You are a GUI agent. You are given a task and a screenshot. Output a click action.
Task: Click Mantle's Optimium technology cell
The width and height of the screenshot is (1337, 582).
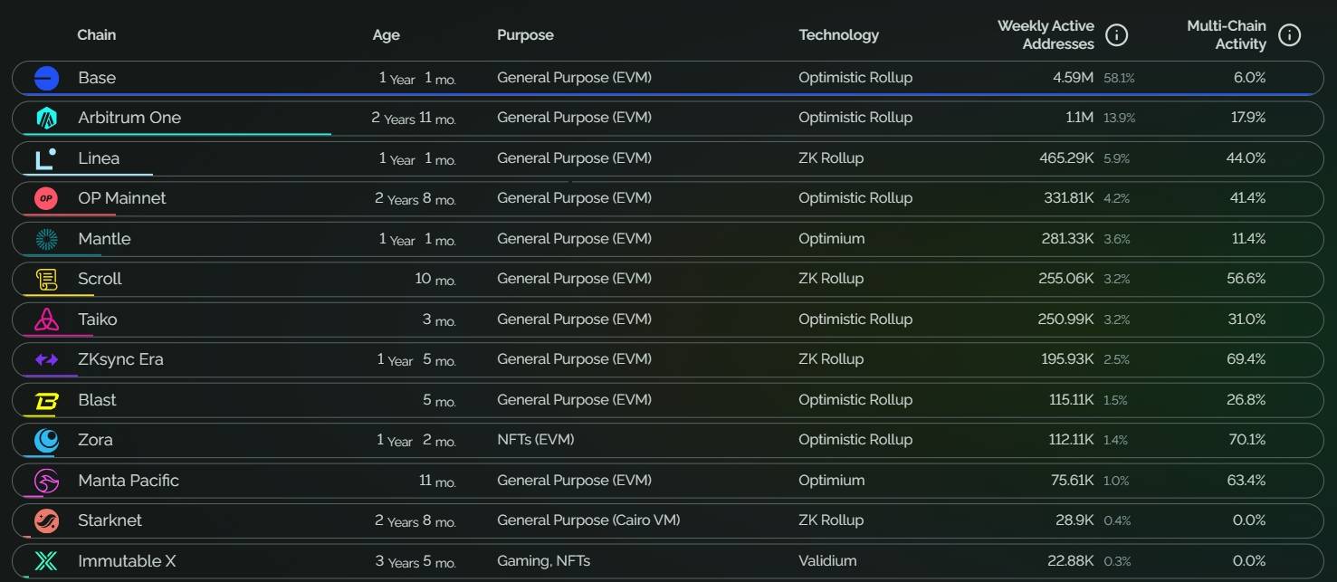832,239
